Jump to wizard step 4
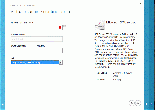Screen dimensions: 155x110 152,104
